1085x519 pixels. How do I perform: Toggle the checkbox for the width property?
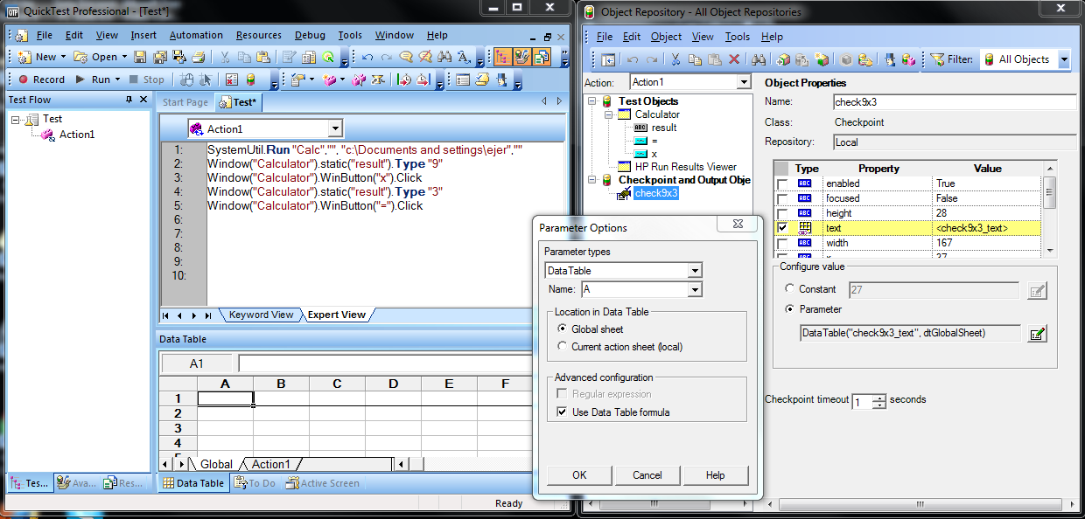point(782,243)
